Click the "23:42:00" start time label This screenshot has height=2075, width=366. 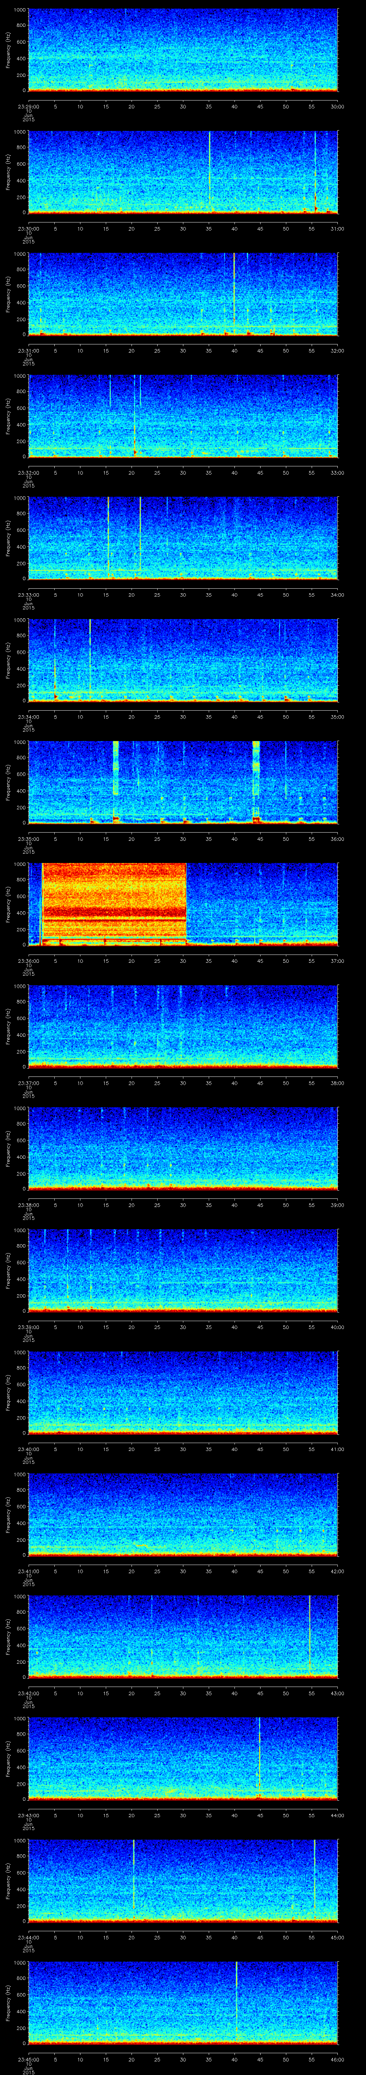(28, 1693)
